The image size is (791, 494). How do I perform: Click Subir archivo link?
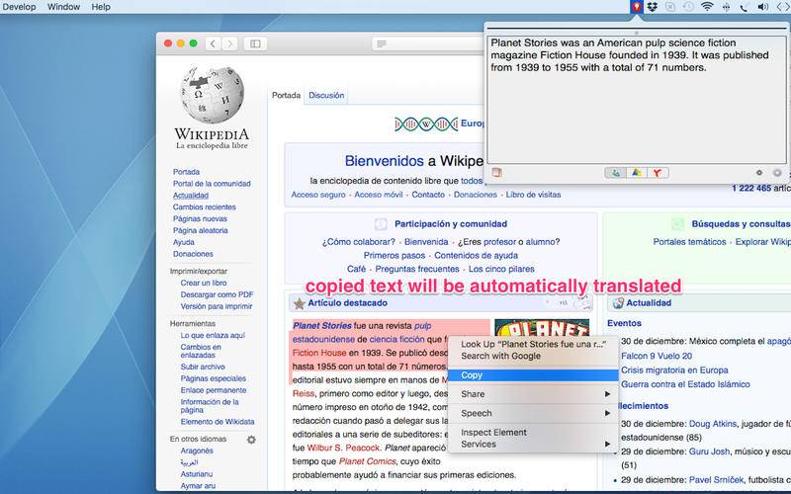(x=203, y=367)
